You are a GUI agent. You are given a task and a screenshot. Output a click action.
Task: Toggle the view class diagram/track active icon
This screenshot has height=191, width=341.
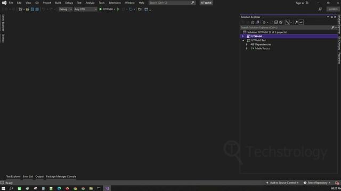click(x=288, y=22)
